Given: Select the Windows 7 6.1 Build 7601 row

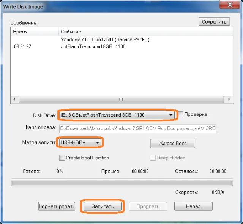Looking at the screenshot, I should (x=122, y=39).
